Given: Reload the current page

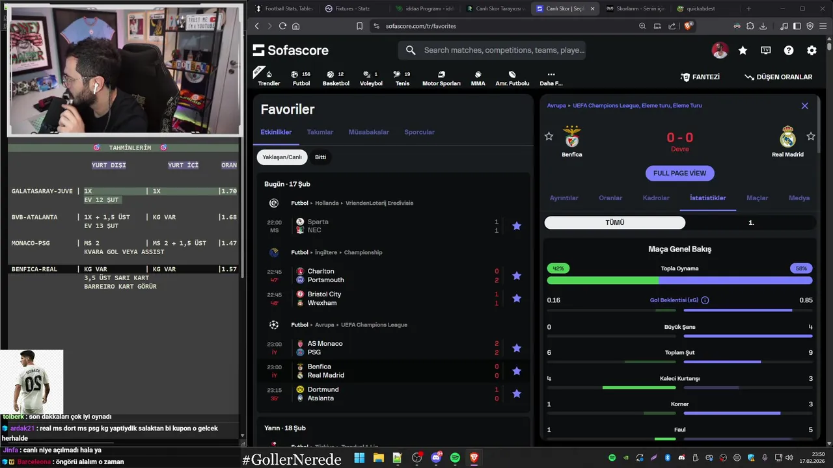Looking at the screenshot, I should click(282, 26).
